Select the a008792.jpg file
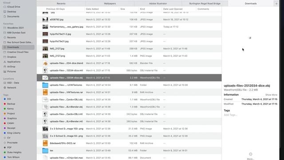The width and height of the screenshot is (284, 160). [129, 20]
